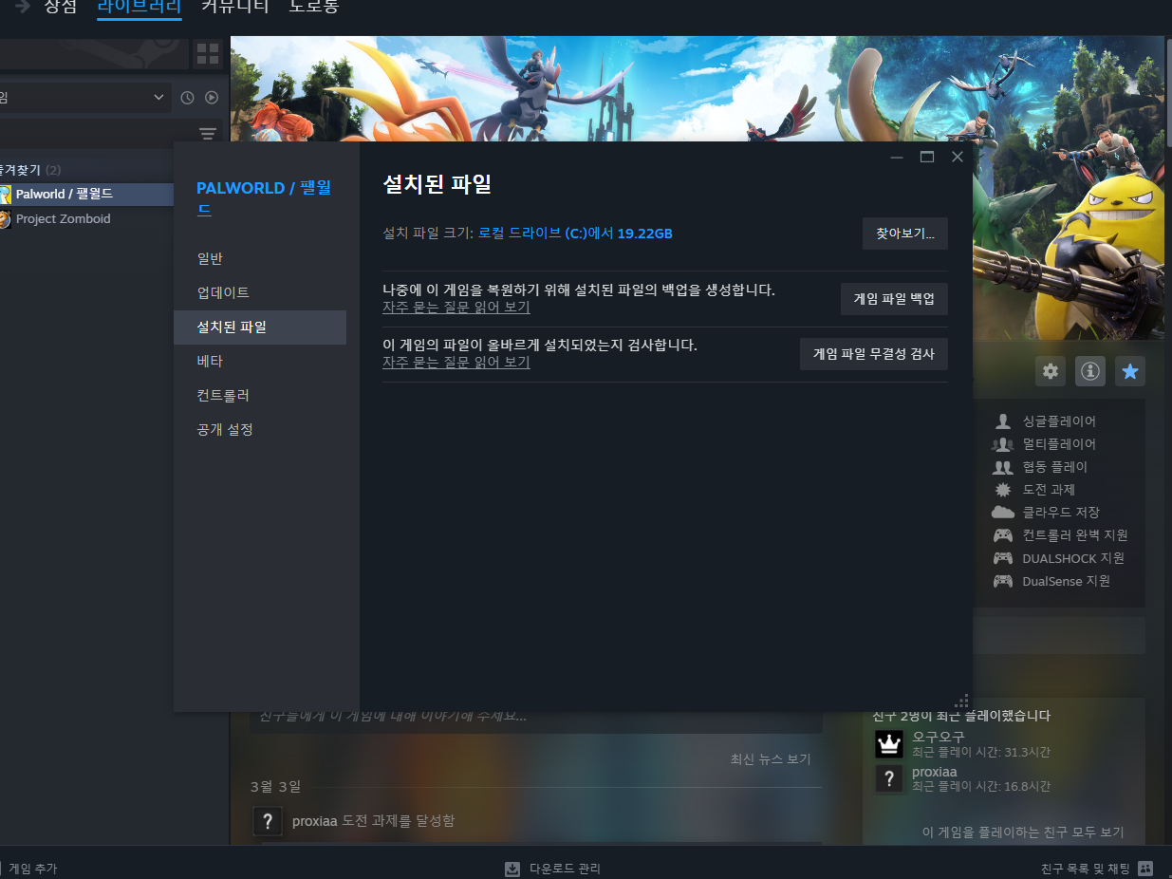The width and height of the screenshot is (1172, 879).
Task: Open game settings gear icon
Action: tap(1051, 372)
